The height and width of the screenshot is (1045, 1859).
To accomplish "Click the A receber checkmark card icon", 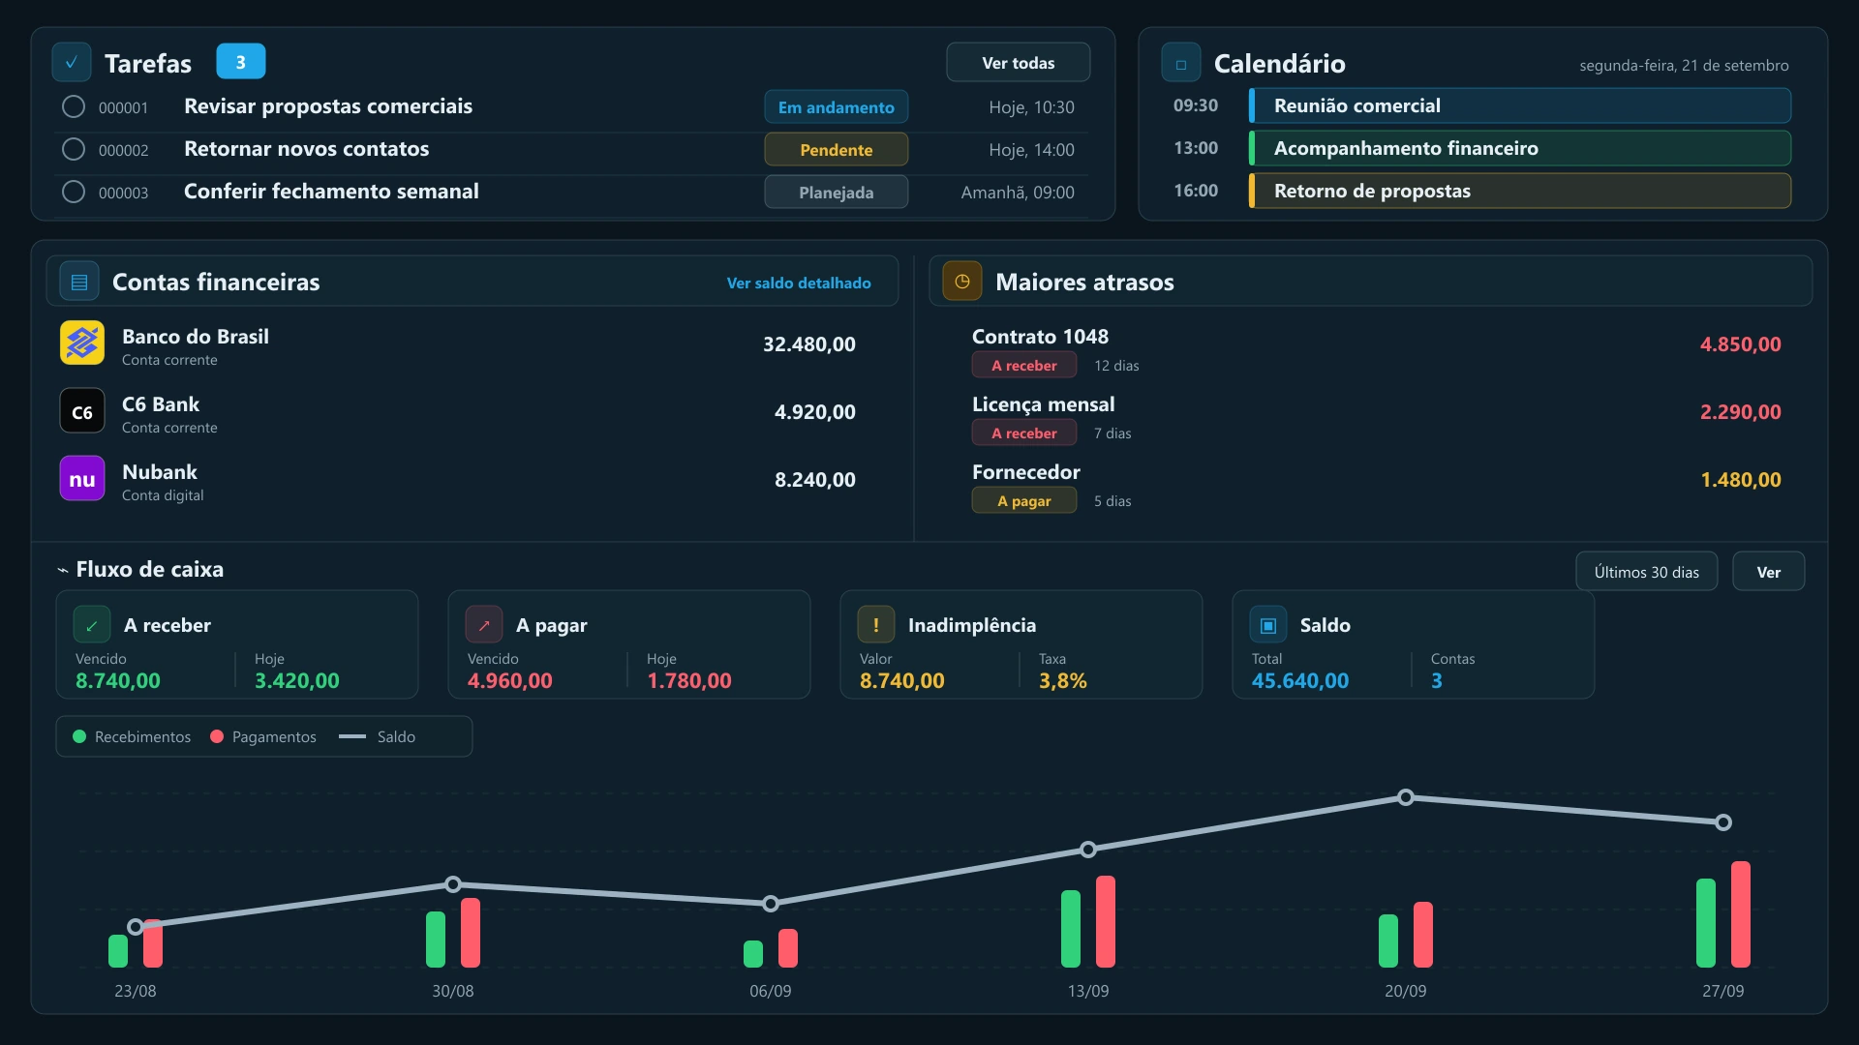I will [x=92, y=625].
